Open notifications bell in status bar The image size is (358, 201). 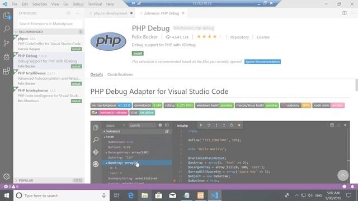pyautogui.click(x=352, y=186)
